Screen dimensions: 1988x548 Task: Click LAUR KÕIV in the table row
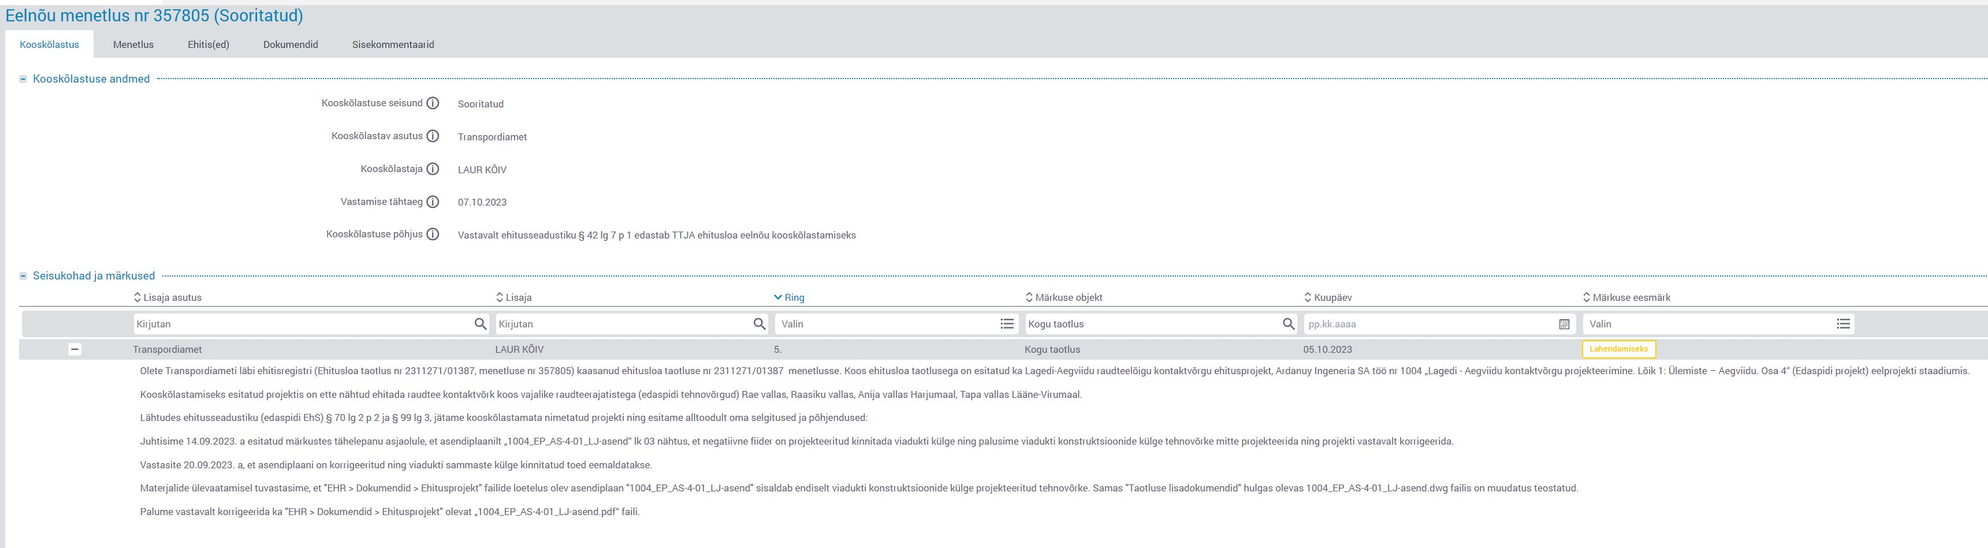519,349
